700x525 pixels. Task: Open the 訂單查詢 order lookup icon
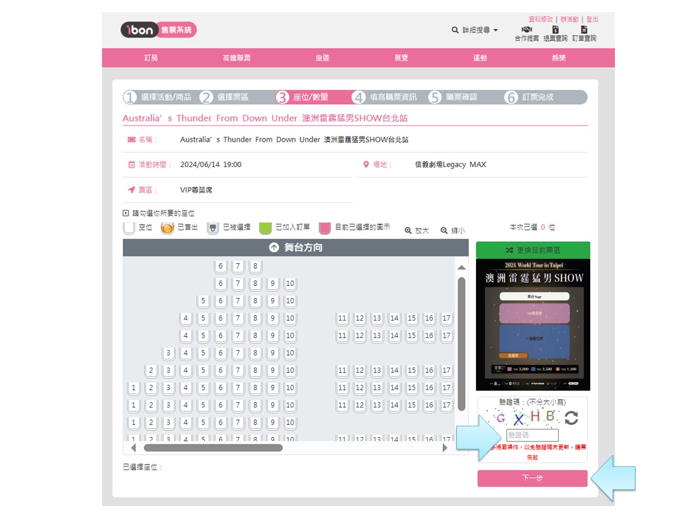tap(584, 30)
